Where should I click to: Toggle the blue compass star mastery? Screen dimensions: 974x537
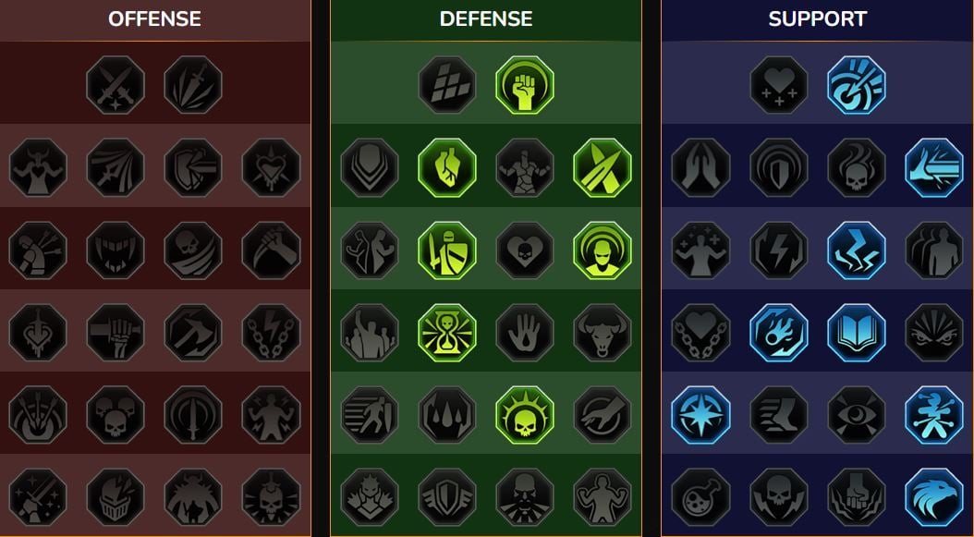tap(701, 415)
